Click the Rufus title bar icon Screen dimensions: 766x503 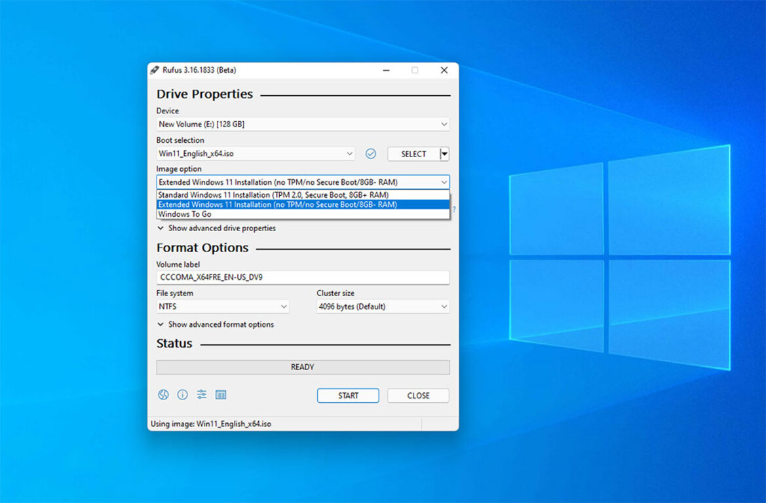click(x=155, y=70)
